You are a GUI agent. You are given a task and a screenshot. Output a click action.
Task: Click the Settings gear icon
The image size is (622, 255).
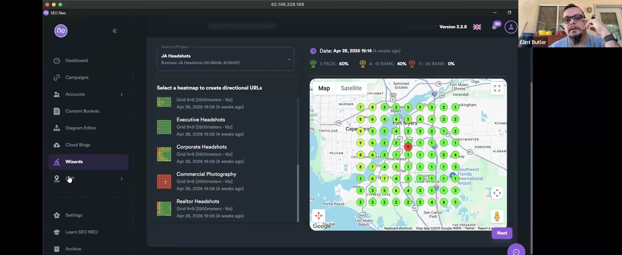coord(57,215)
